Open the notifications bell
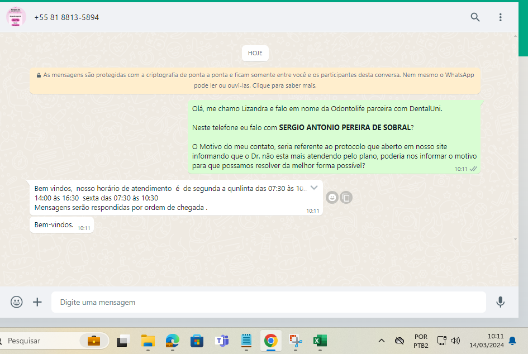528x354 pixels. [x=512, y=341]
